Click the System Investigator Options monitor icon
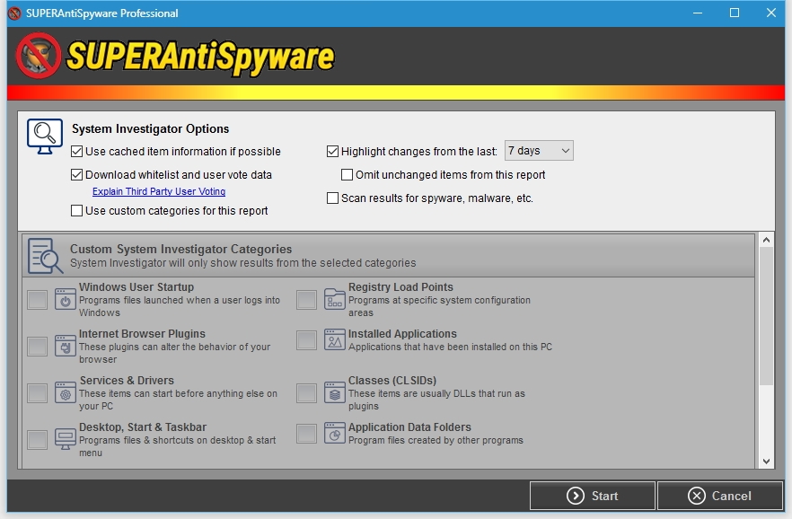This screenshot has width=792, height=519. click(x=45, y=136)
